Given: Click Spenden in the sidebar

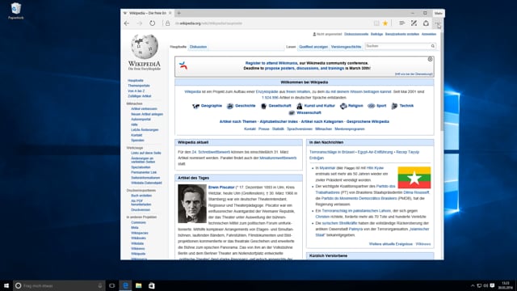Looking at the screenshot, I should [x=137, y=141].
